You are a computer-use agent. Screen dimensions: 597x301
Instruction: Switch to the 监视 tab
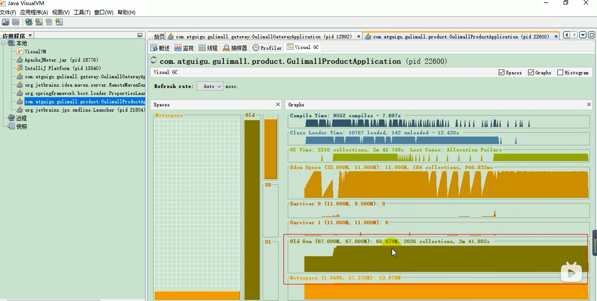(184, 48)
